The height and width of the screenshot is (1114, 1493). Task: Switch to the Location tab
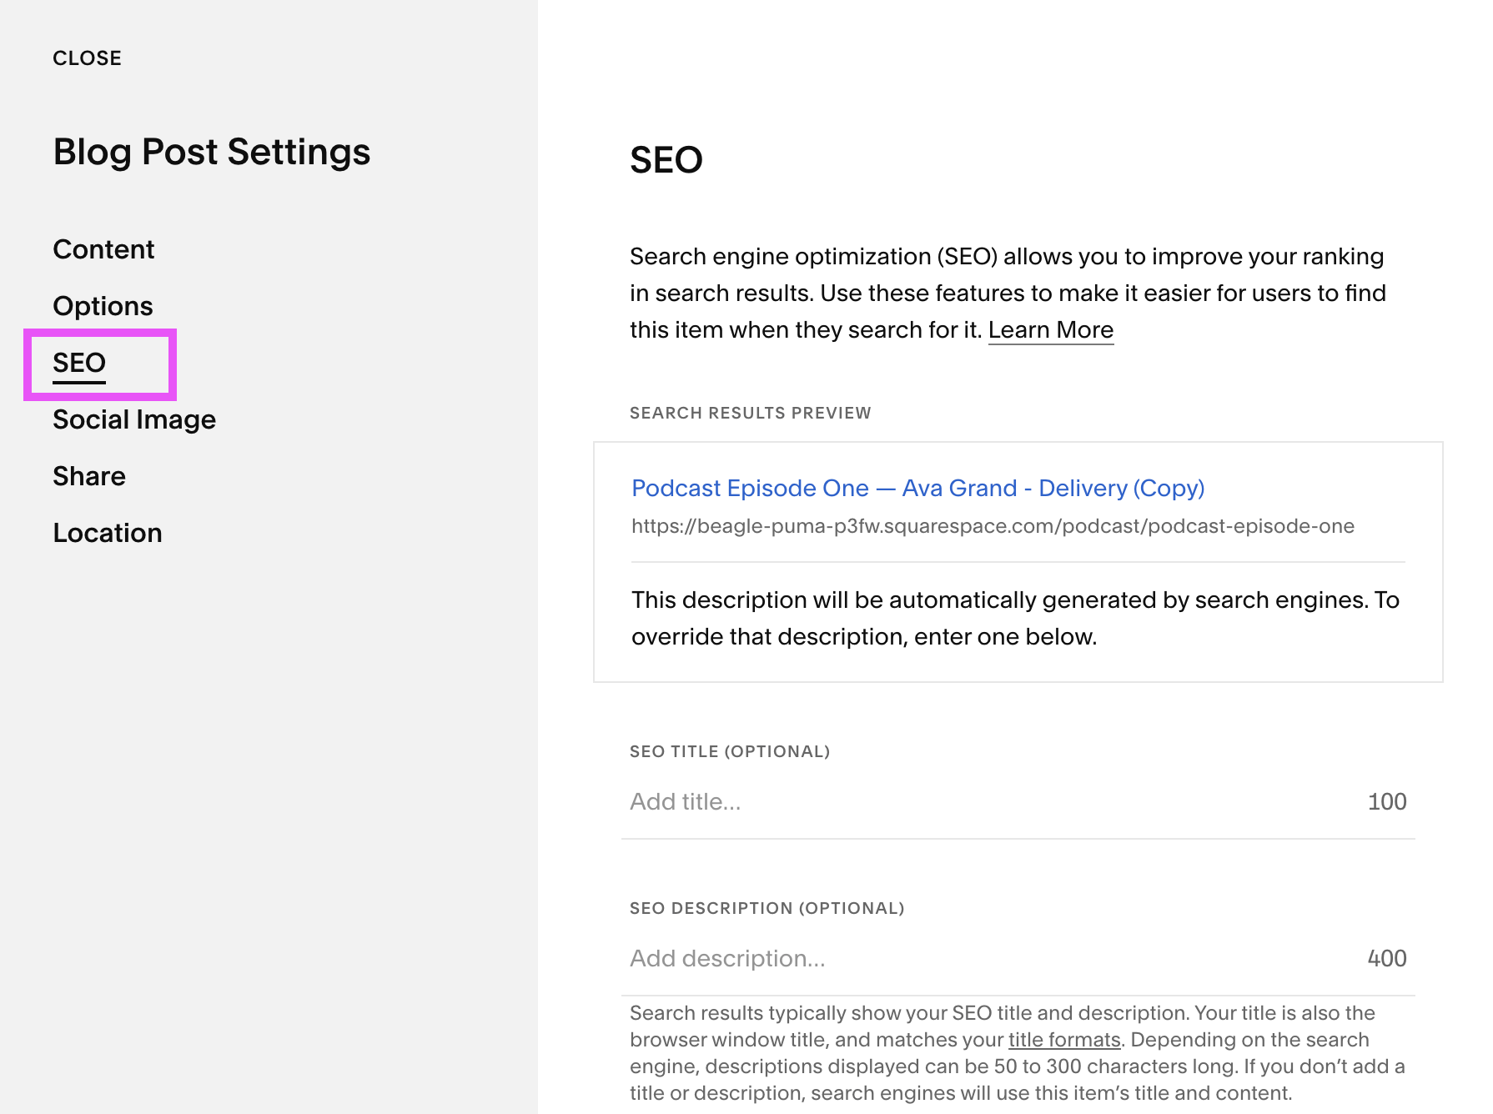108,533
